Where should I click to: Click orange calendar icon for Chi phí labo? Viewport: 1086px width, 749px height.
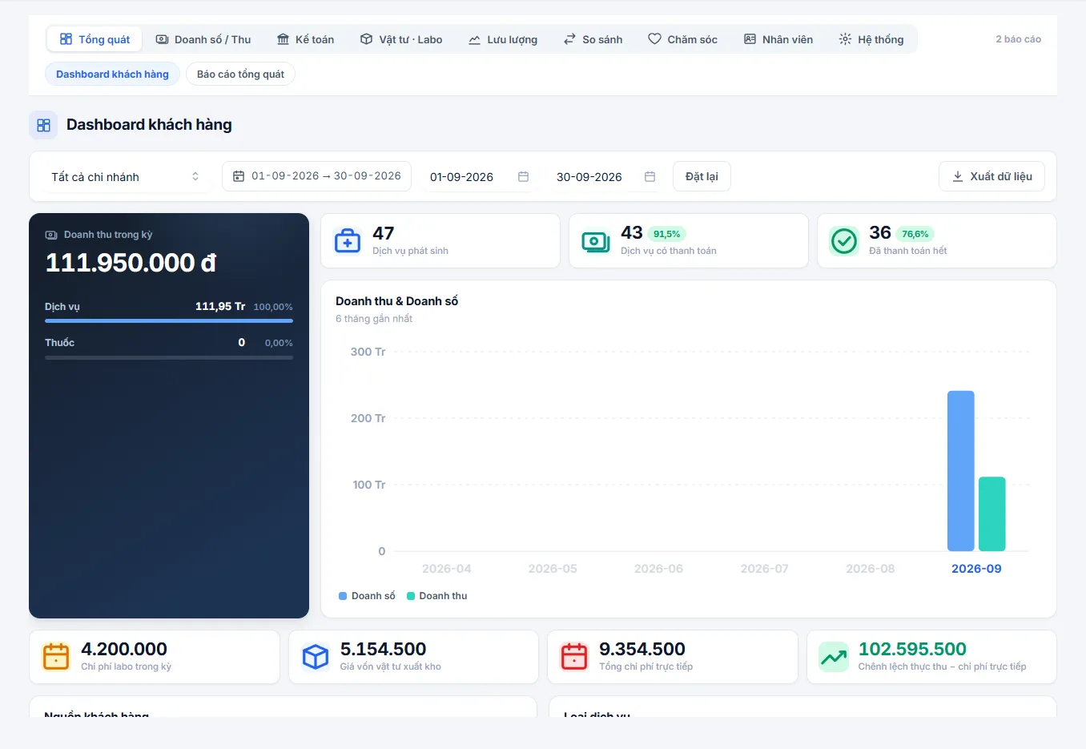tap(56, 657)
